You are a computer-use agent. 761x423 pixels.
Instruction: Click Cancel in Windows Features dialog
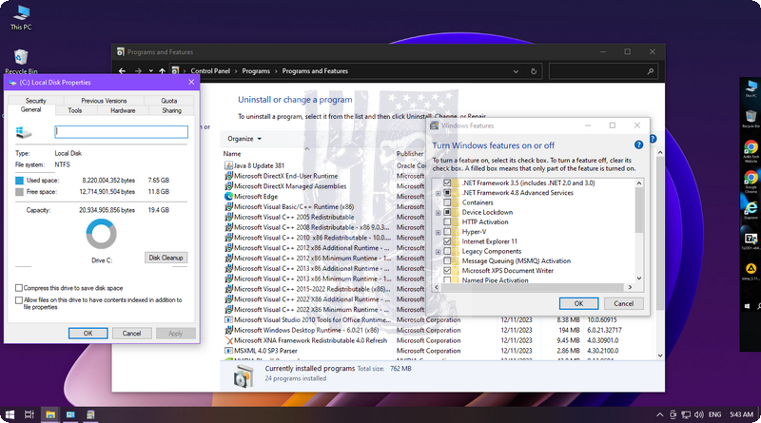tap(624, 303)
